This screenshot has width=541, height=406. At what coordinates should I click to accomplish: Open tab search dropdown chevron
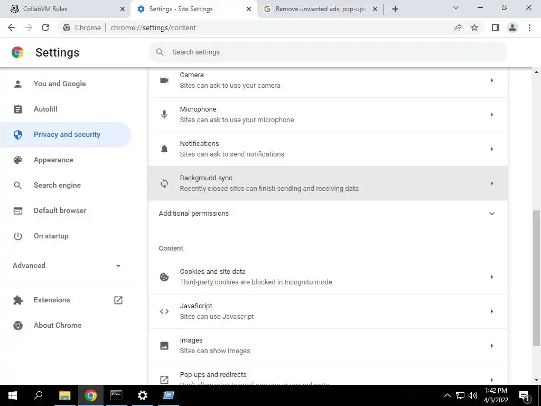coord(456,7)
